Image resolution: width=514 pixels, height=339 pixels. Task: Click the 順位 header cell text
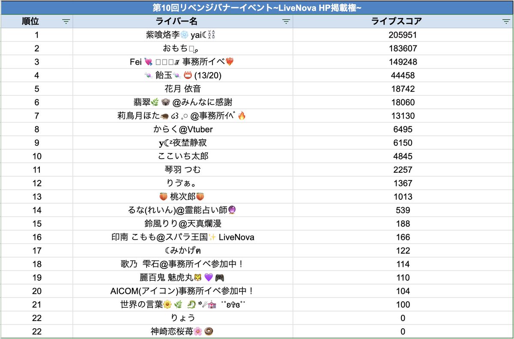[x=31, y=21]
